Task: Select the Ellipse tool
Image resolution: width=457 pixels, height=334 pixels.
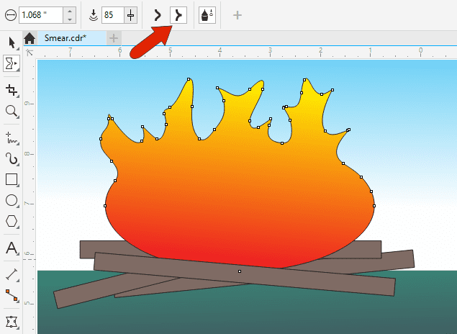Action: [12, 200]
